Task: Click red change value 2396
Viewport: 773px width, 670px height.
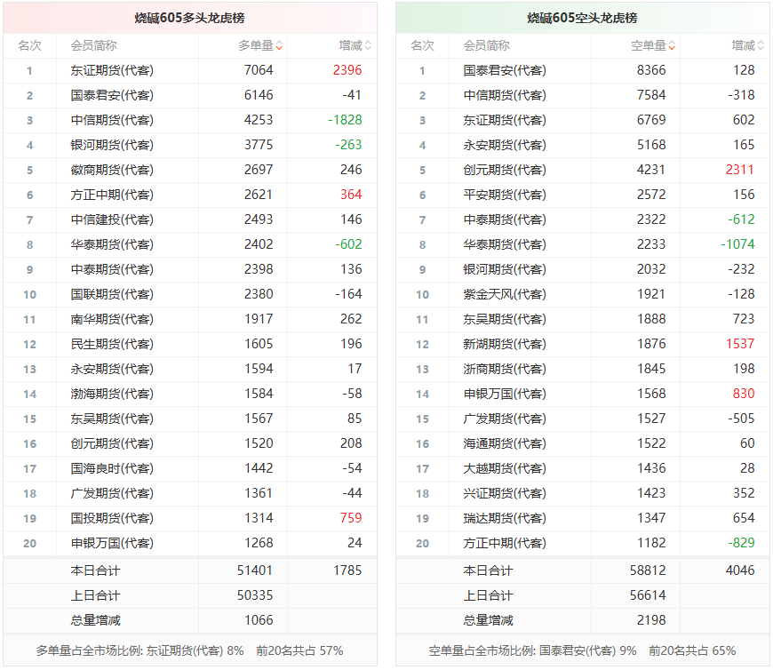Action: tap(347, 70)
